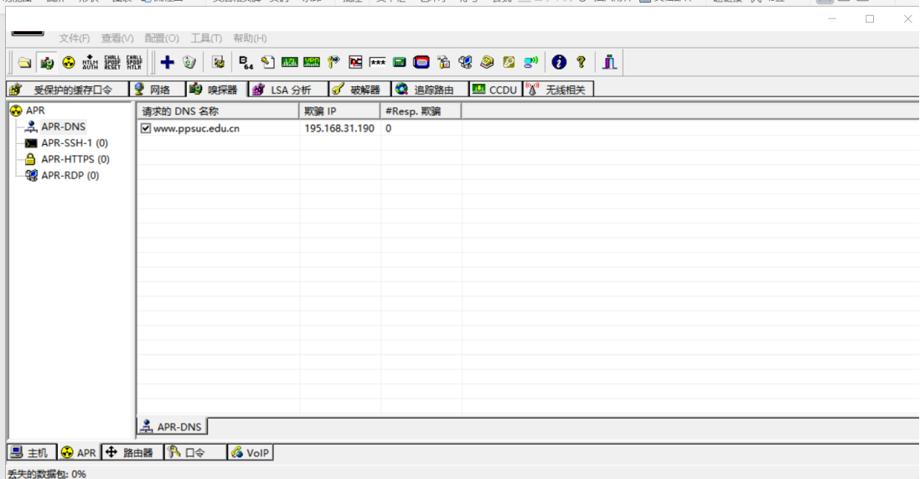The image size is (920, 479).
Task: Open the 查看(V) menu
Action: pos(117,39)
